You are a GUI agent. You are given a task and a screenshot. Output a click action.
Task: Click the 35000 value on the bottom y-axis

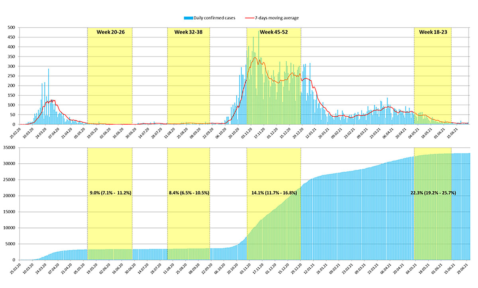tap(9, 147)
